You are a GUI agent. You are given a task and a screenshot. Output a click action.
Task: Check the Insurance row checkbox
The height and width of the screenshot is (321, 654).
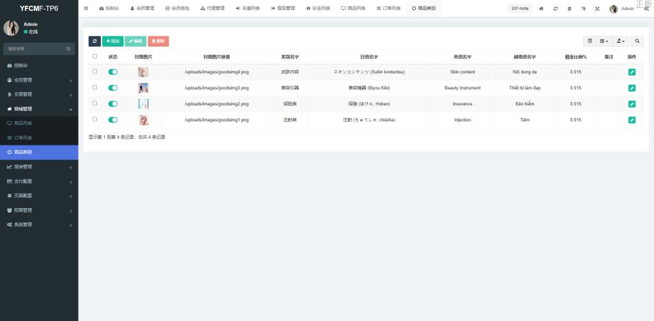95,103
